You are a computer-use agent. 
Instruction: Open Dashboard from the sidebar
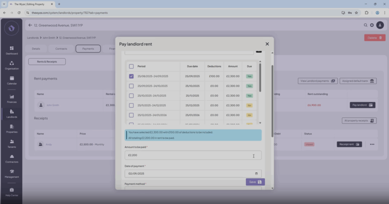click(x=11, y=50)
